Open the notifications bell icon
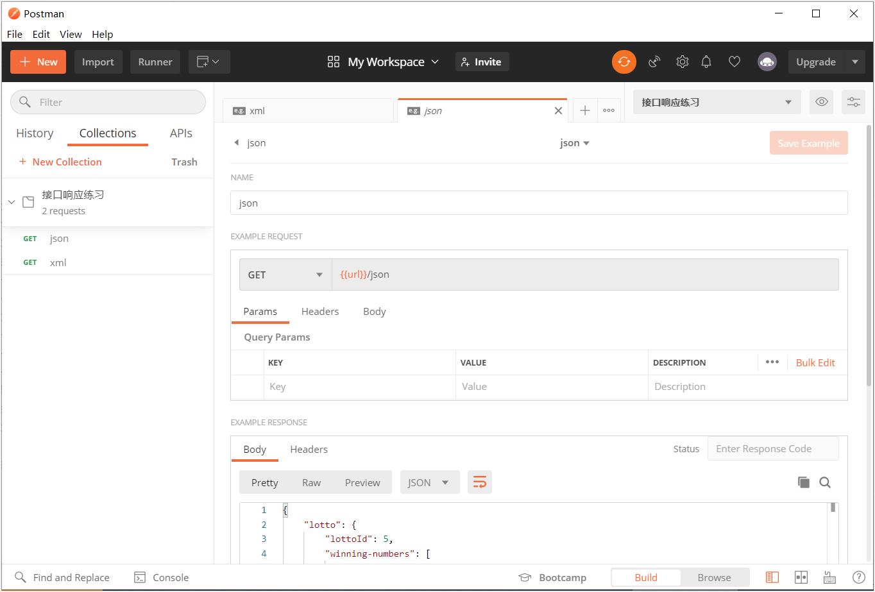Viewport: 875px width, 592px height. pyautogui.click(x=706, y=62)
